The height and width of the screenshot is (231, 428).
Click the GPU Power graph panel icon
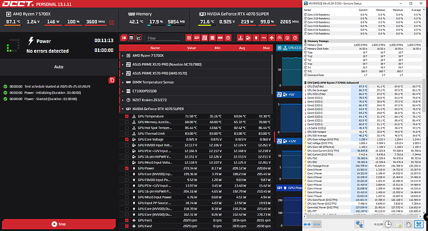(279, 188)
